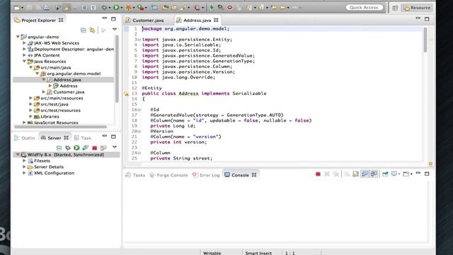
Task: Select org.angular.demo.model package
Action: click(74, 74)
